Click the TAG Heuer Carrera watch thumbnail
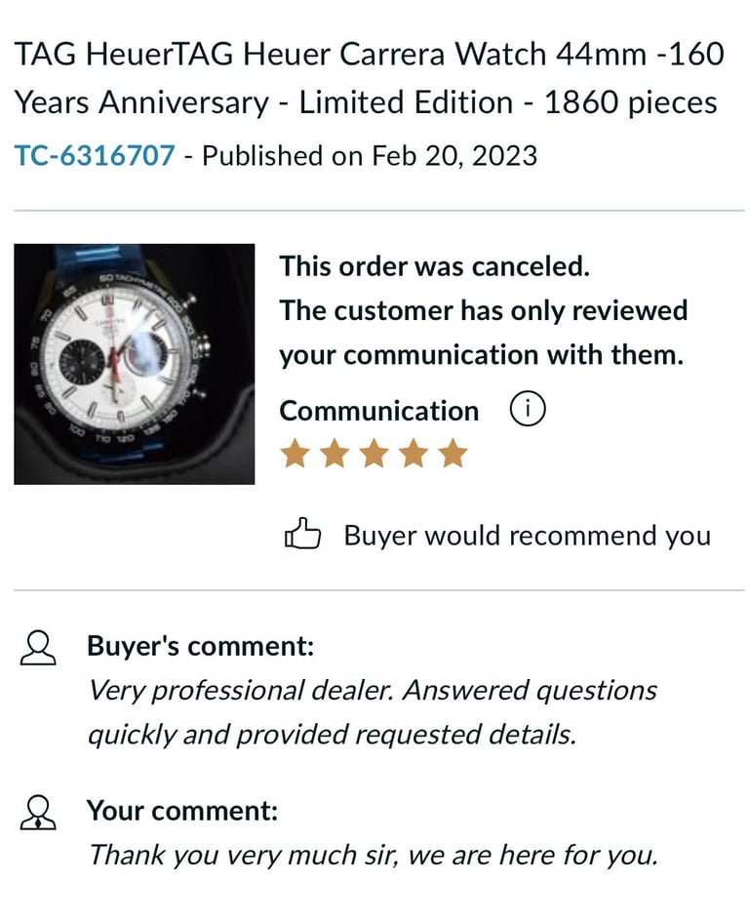This screenshot has width=749, height=922. (134, 364)
